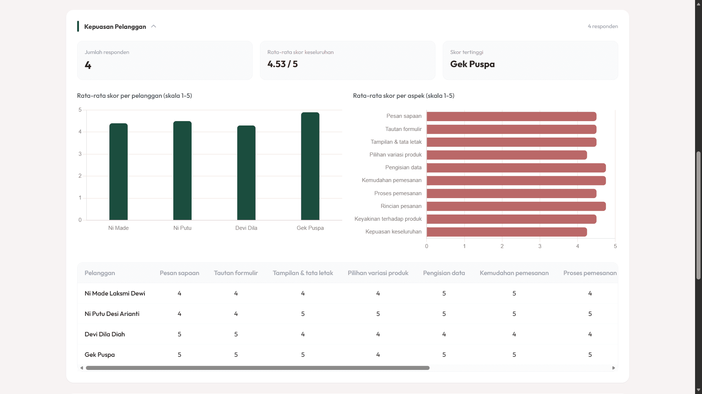Click the Proses pemesanan aspect bar
The image size is (702, 394).
coord(512,193)
